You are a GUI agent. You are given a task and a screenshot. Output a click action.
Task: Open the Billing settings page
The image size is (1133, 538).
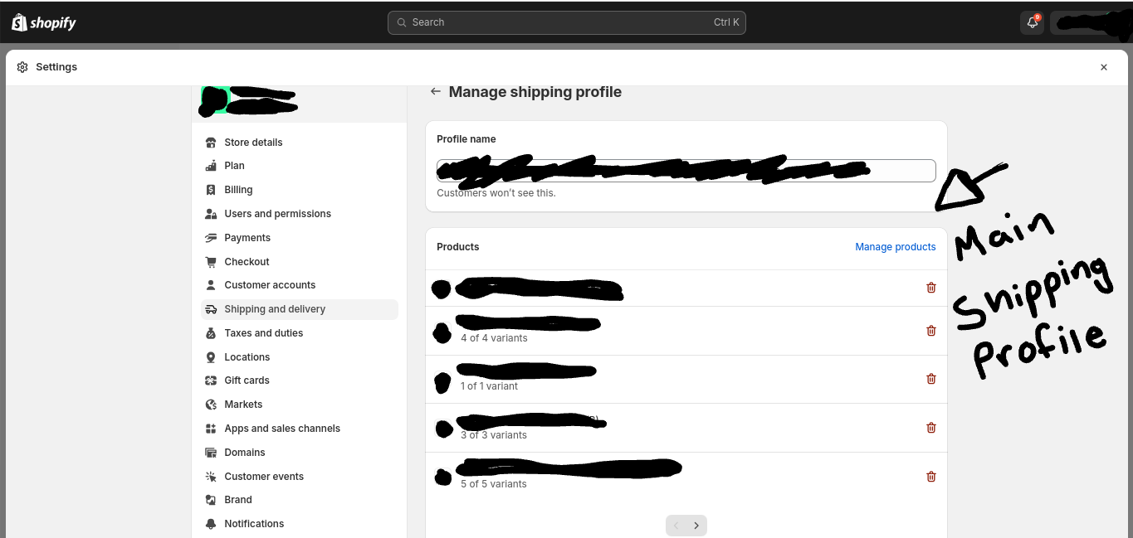click(238, 190)
